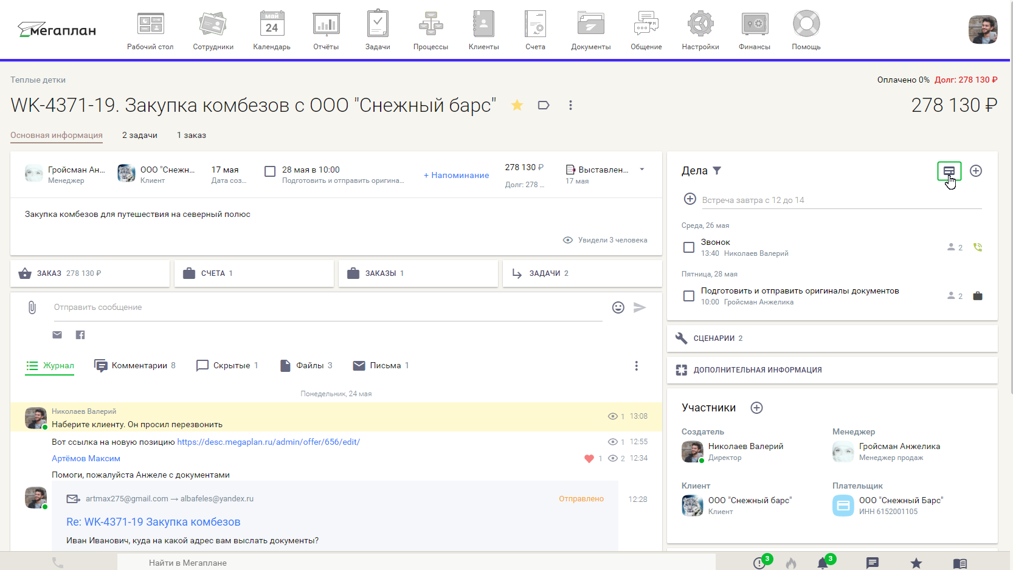The width and height of the screenshot is (1013, 570).
Task: Open the desc.megaplan.ru offer link
Action: point(268,442)
